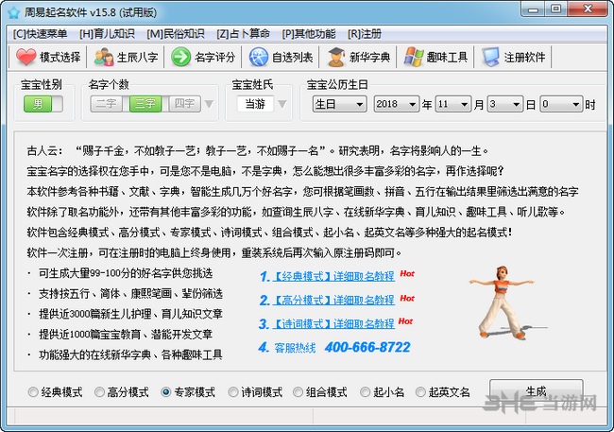Click 注册软件 monitor icon
Viewport: 614px width, 432px height.
pyautogui.click(x=490, y=58)
